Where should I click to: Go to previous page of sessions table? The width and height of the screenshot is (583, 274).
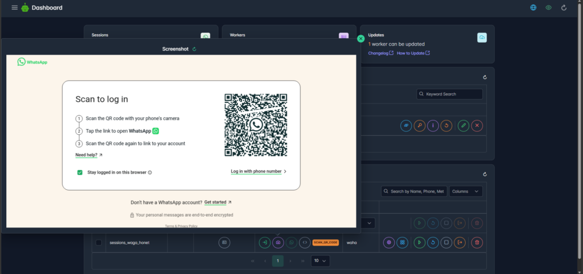265,261
